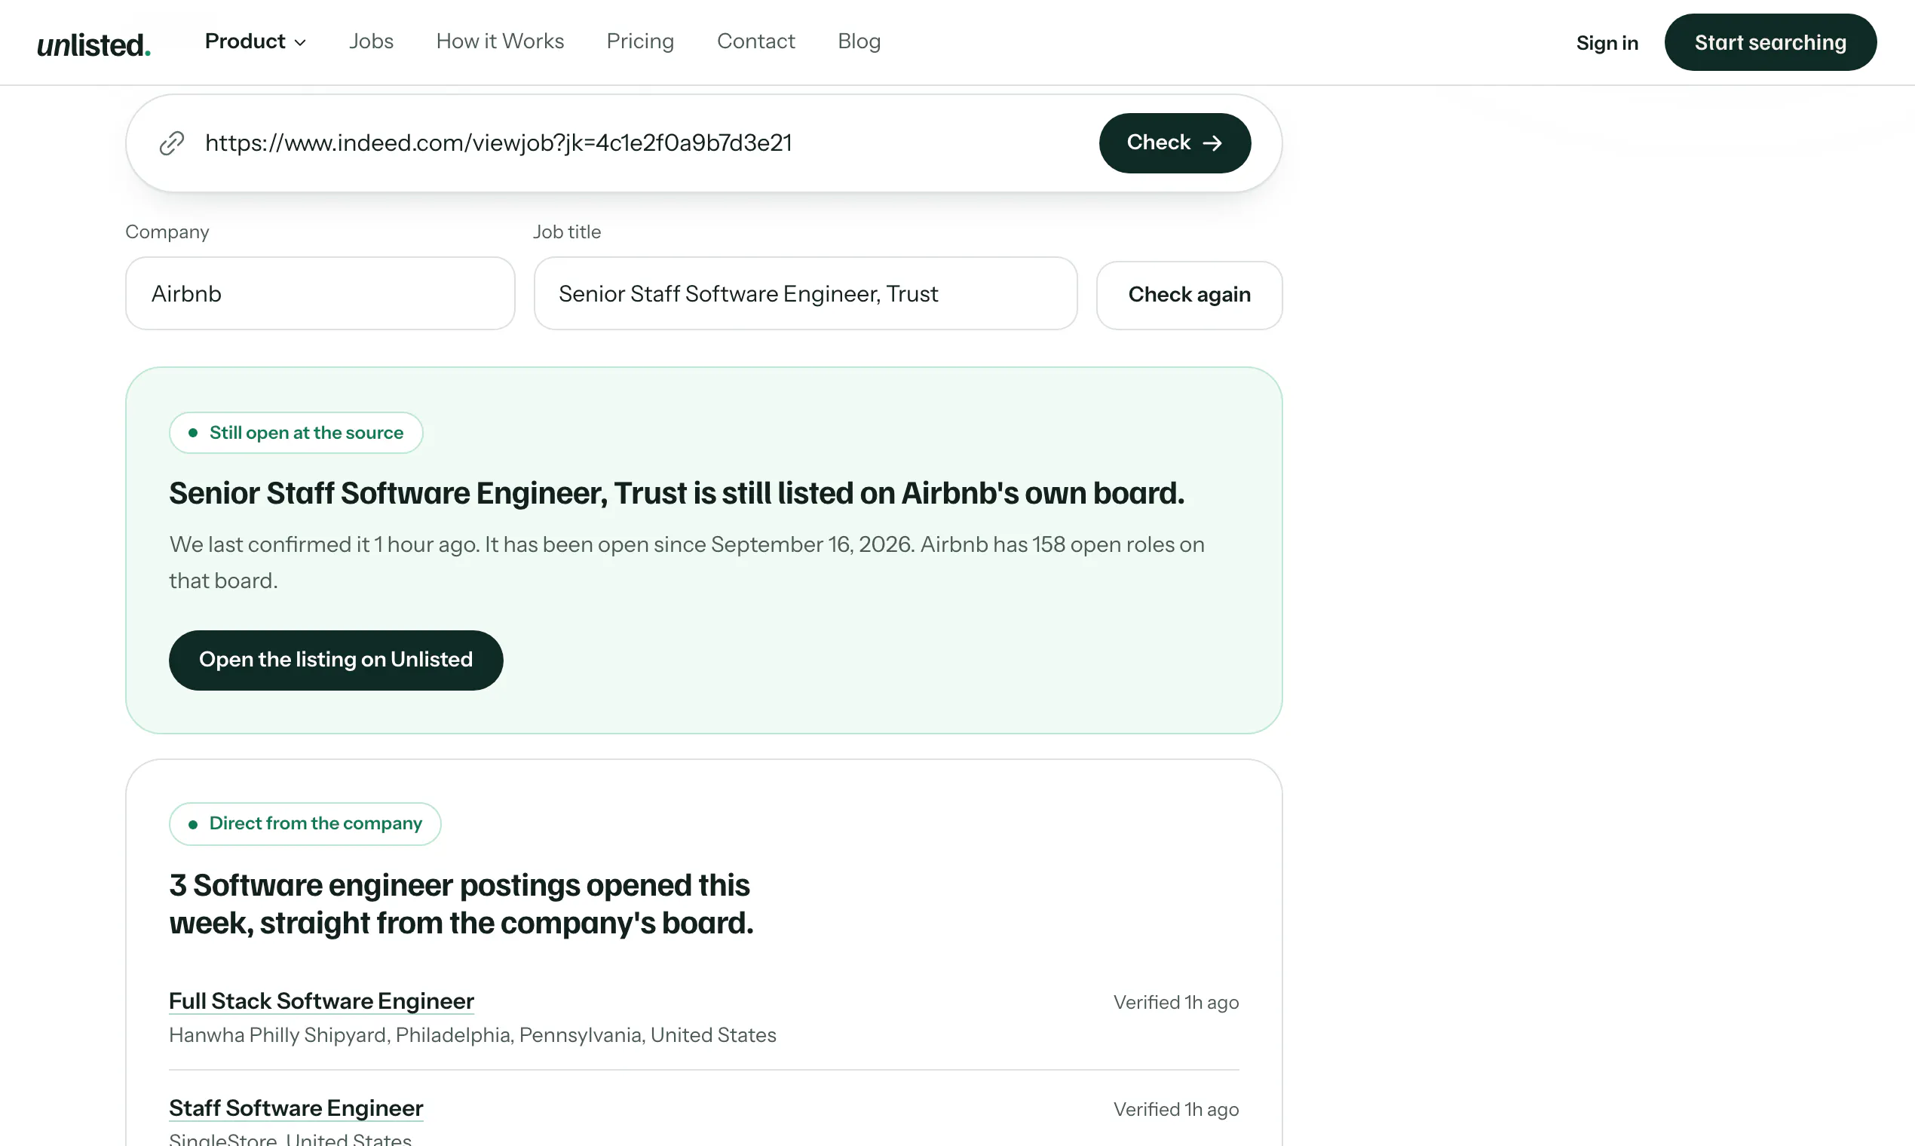1915x1146 pixels.
Task: Click the Check again button
Action: pos(1188,295)
